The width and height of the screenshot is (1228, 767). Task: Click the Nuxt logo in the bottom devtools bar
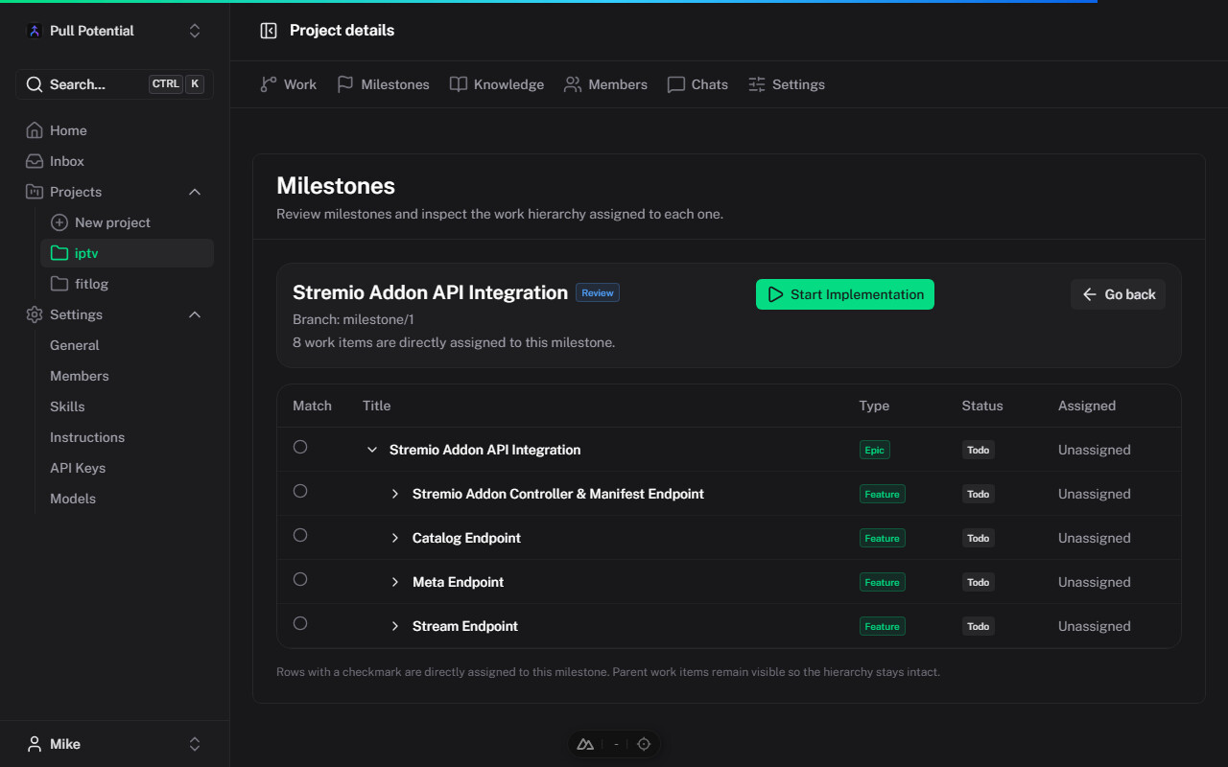click(585, 744)
